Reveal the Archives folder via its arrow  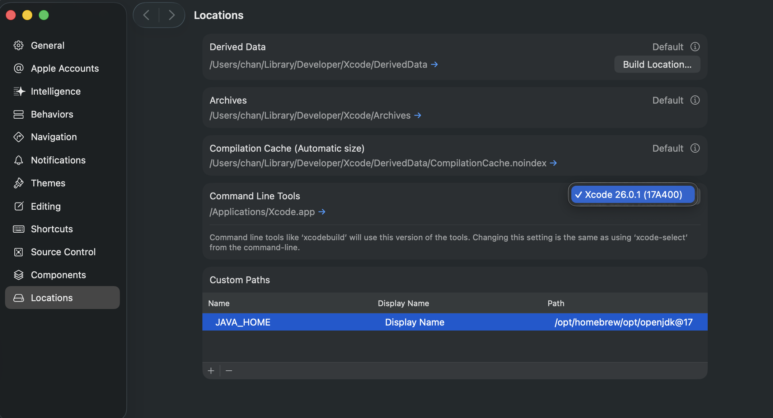(x=417, y=115)
